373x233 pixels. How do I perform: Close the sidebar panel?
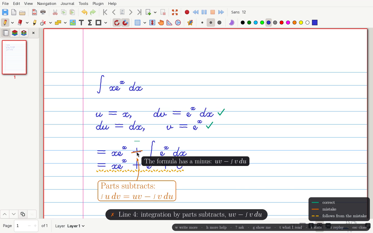tap(33, 33)
